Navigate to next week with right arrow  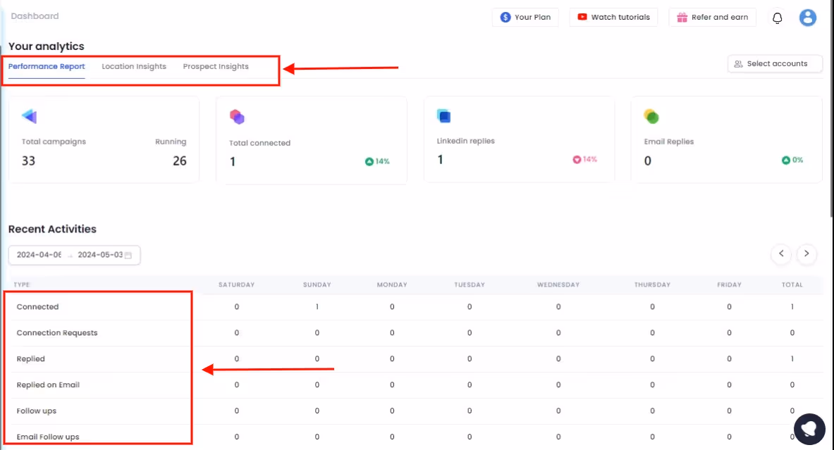[807, 254]
